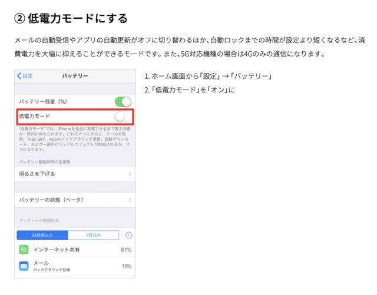Select the インターネット共有 usage row

(75, 250)
